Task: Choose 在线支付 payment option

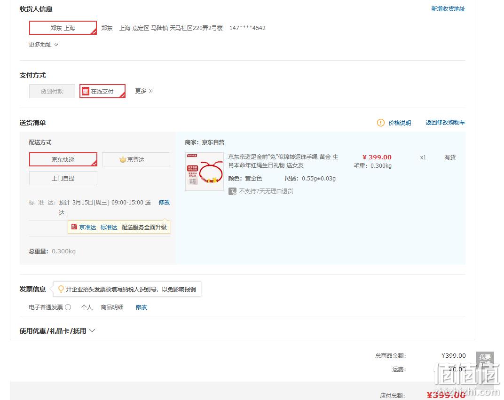Action: pyautogui.click(x=102, y=91)
